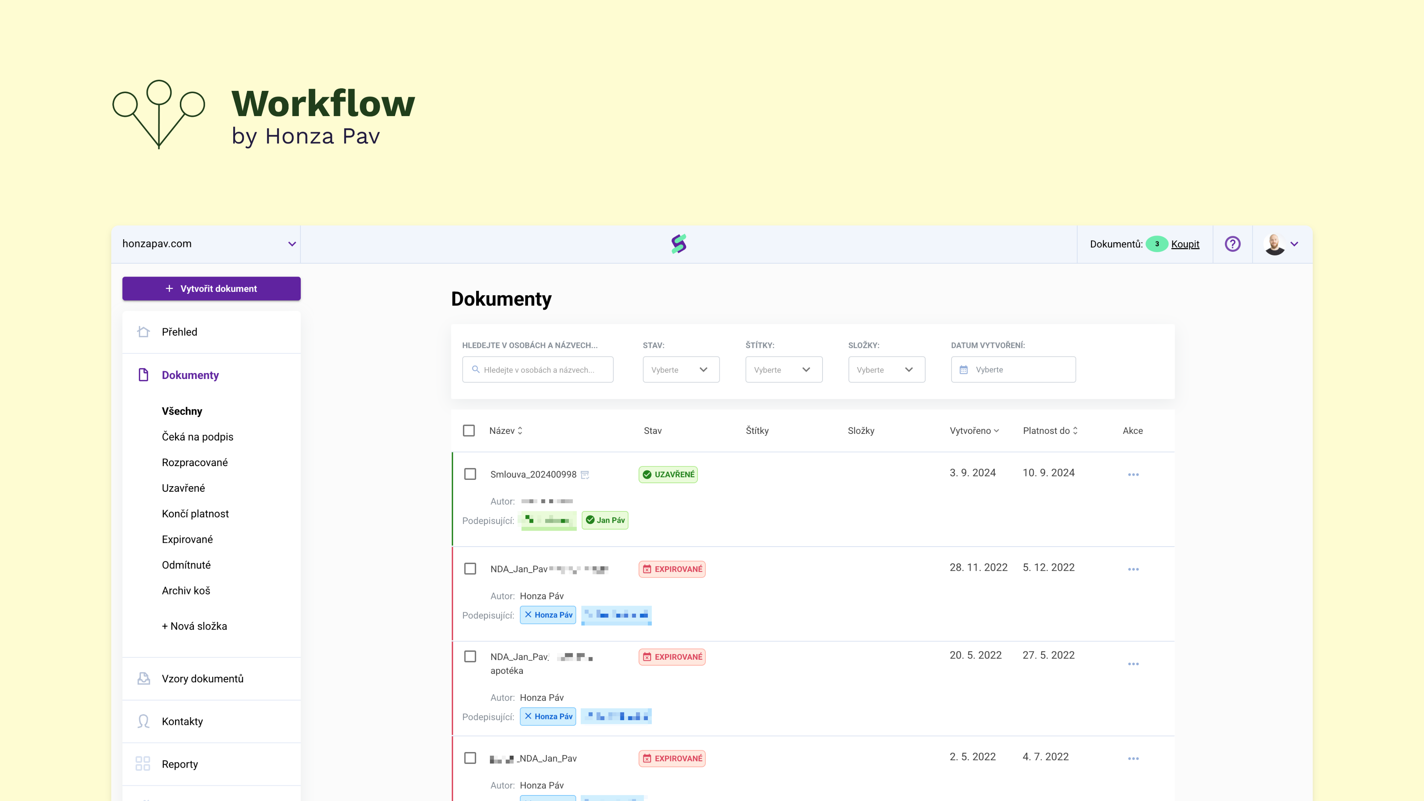Viewport: 1424px width, 801px height.
Task: Open the Složky filter dropdown
Action: (x=887, y=369)
